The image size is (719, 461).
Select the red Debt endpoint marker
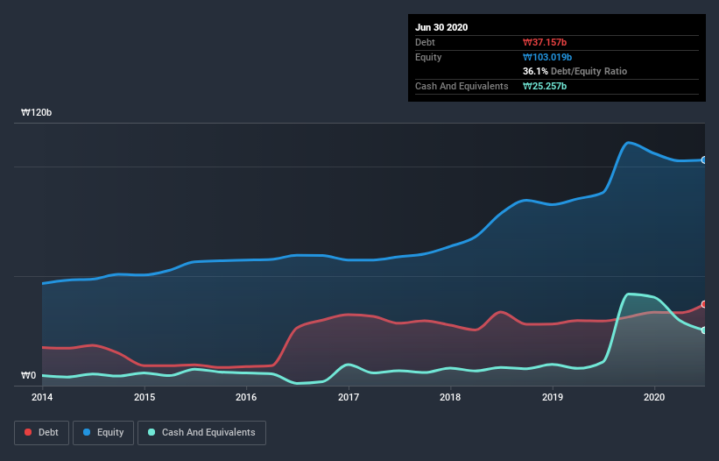point(704,304)
